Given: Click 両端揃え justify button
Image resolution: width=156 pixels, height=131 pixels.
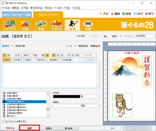Looking at the screenshot, I should pos(54,60).
